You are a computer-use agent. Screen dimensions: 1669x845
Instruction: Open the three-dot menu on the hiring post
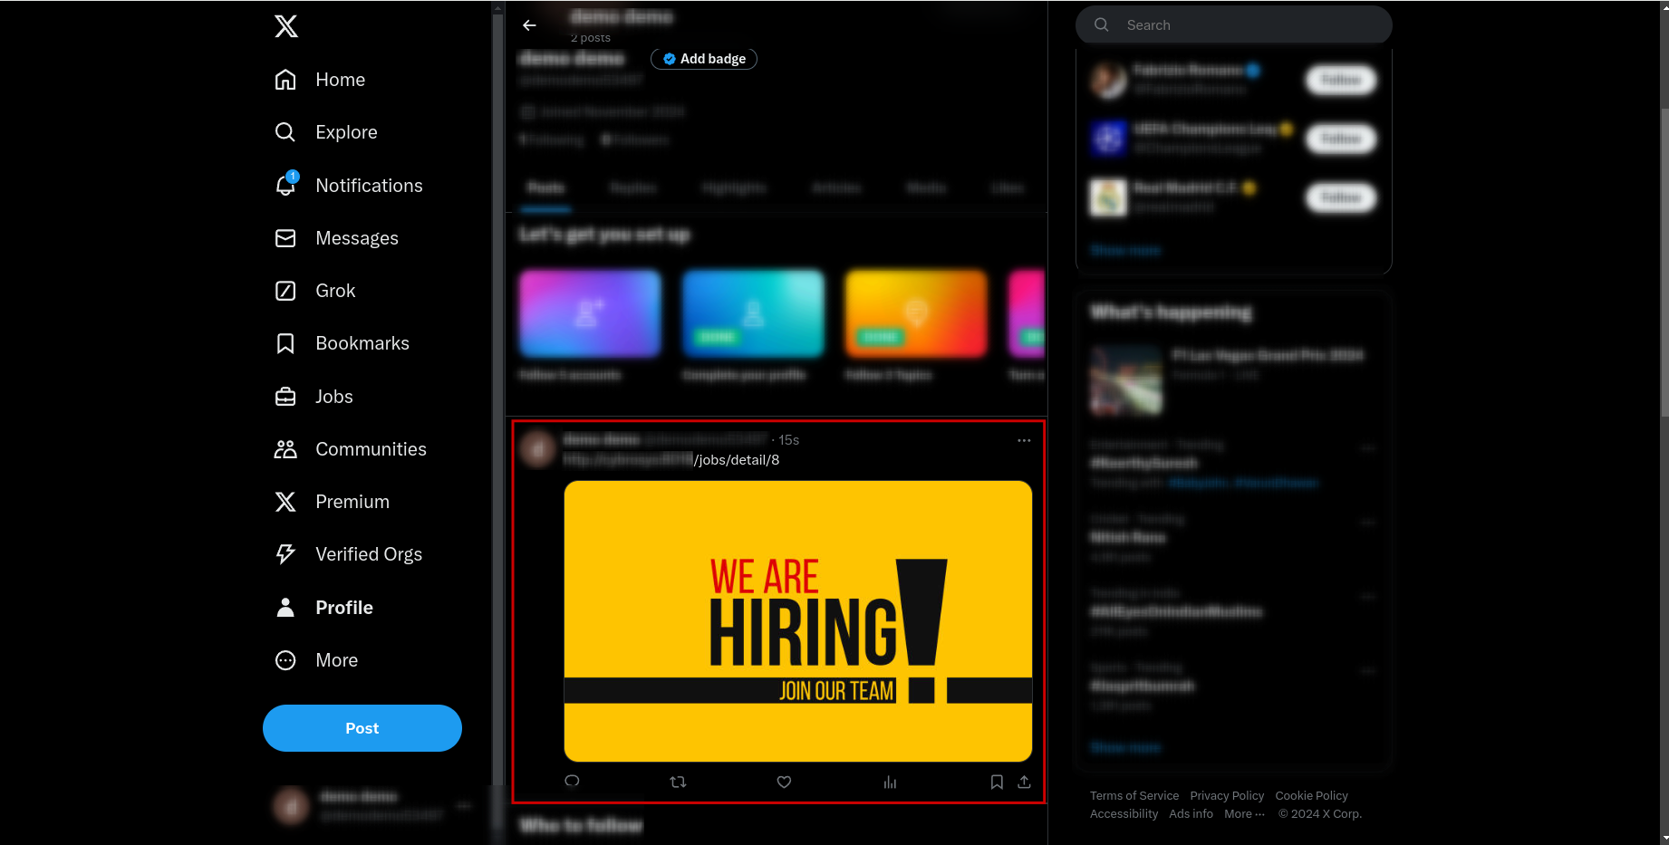[1024, 440]
